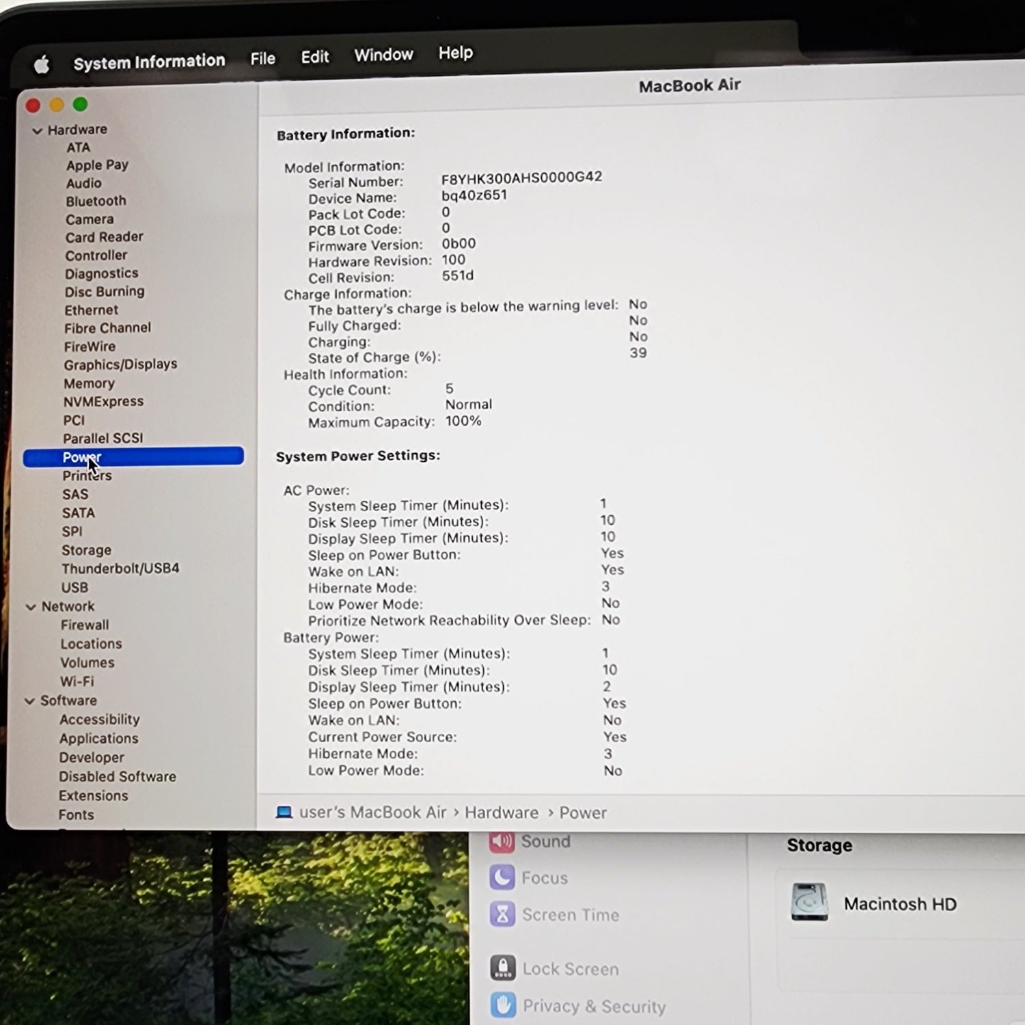
Task: Select Fibre Channel in the sidebar
Action: point(107,328)
